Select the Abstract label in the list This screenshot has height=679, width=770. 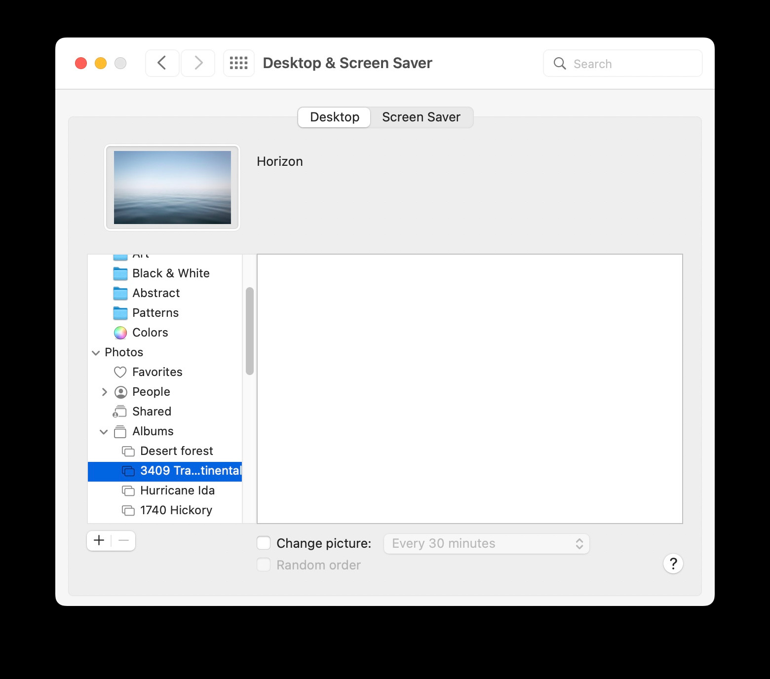[156, 293]
